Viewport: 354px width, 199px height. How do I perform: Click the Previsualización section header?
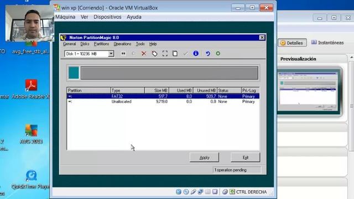298,59
